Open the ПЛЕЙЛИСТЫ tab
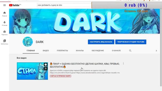This screenshot has height=91, width=162. 62,51
